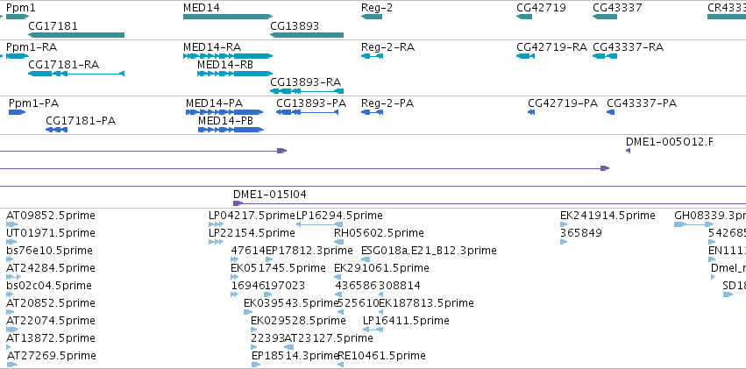Open the MED14-RA transcript label
This screenshot has height=369, width=746.
(x=211, y=46)
